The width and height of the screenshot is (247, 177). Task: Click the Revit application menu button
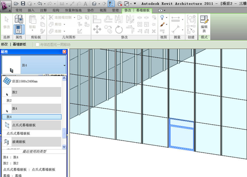pos(6,6)
